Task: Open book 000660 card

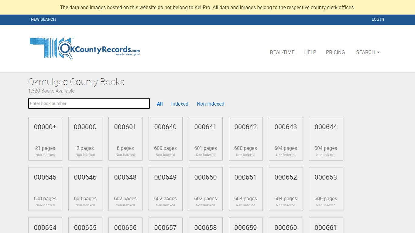Action: tap(286, 225)
